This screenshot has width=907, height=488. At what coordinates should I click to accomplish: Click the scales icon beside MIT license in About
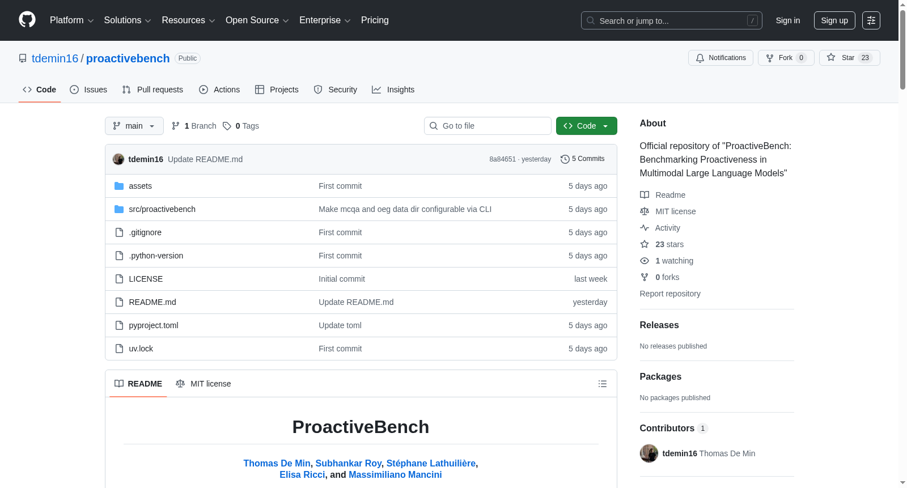tap(645, 211)
